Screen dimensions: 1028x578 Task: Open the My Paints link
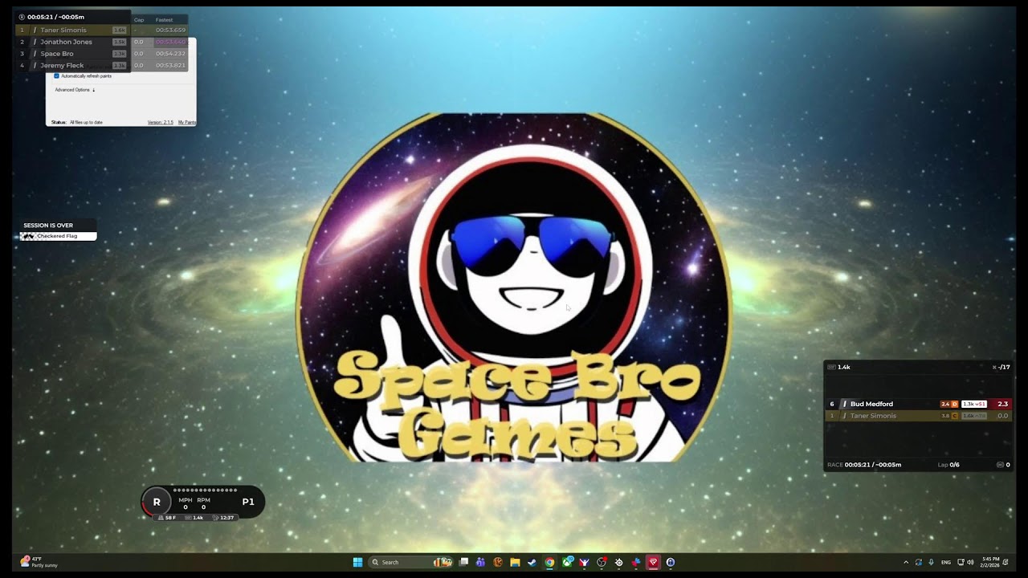186,122
